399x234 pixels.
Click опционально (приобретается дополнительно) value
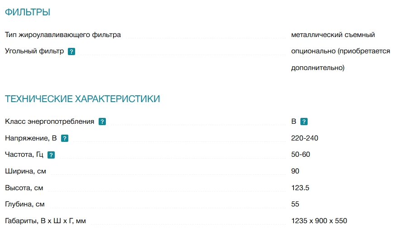pos(341,60)
